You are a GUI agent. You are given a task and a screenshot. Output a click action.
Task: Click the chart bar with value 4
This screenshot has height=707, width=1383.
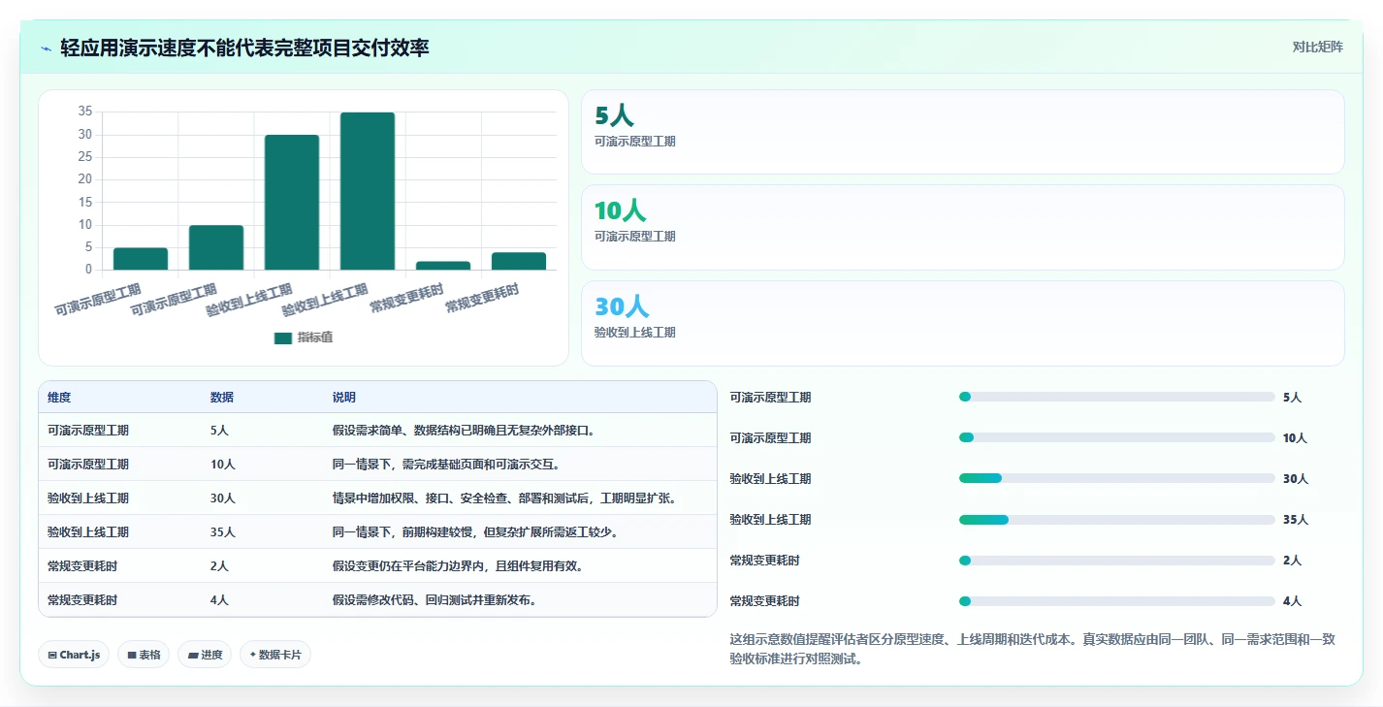[x=519, y=261]
